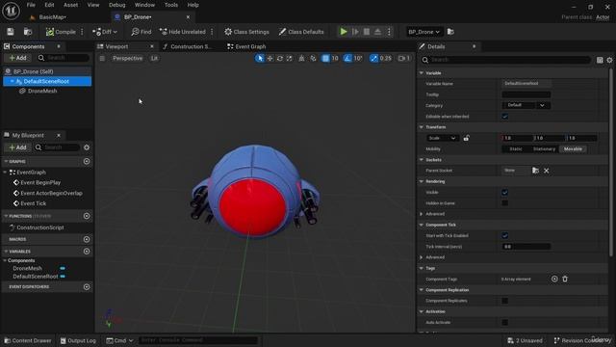This screenshot has height=347, width=616.
Task: Add a new function
Action: [x=87, y=216]
